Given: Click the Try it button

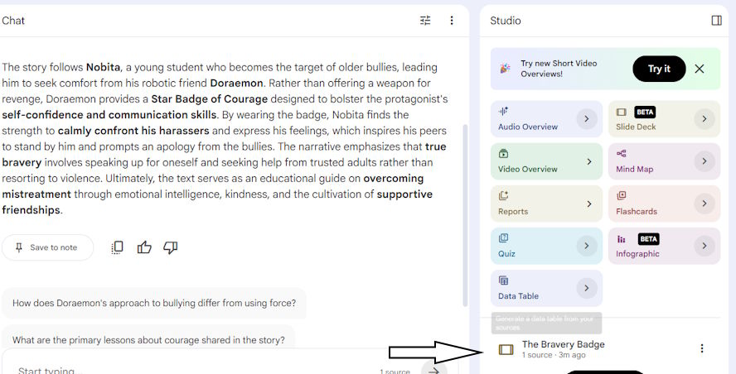Looking at the screenshot, I should pyautogui.click(x=659, y=69).
